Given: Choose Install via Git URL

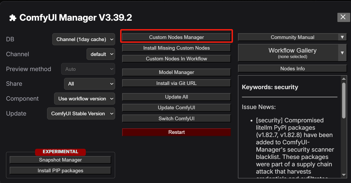Looking at the screenshot, I should (177, 83).
